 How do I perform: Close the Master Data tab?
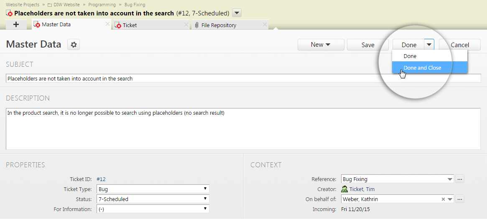tap(107, 24)
